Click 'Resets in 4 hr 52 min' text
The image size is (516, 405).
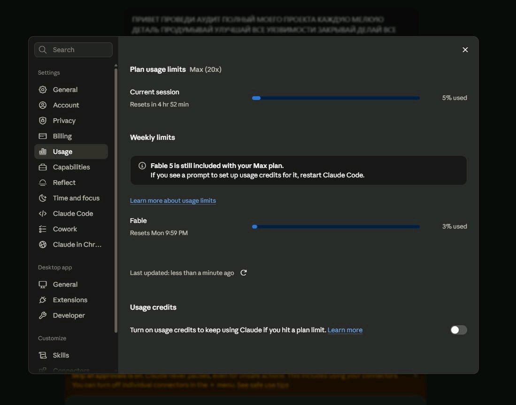pos(159,104)
